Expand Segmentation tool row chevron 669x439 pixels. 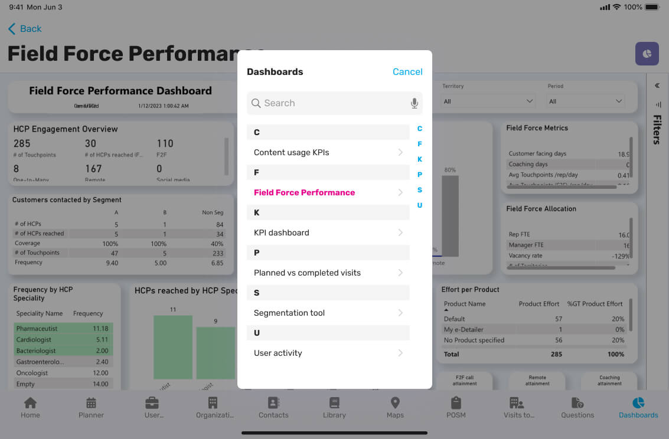tap(400, 313)
